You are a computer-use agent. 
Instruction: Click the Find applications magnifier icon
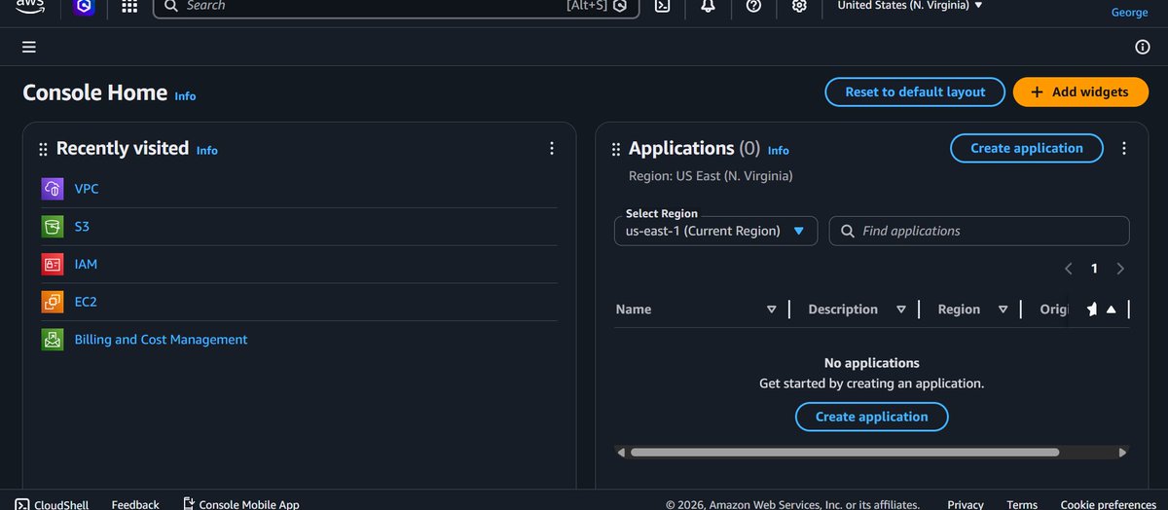tap(847, 231)
